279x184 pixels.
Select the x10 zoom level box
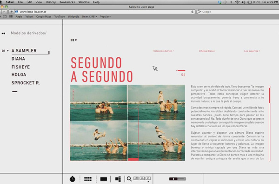[136, 178]
